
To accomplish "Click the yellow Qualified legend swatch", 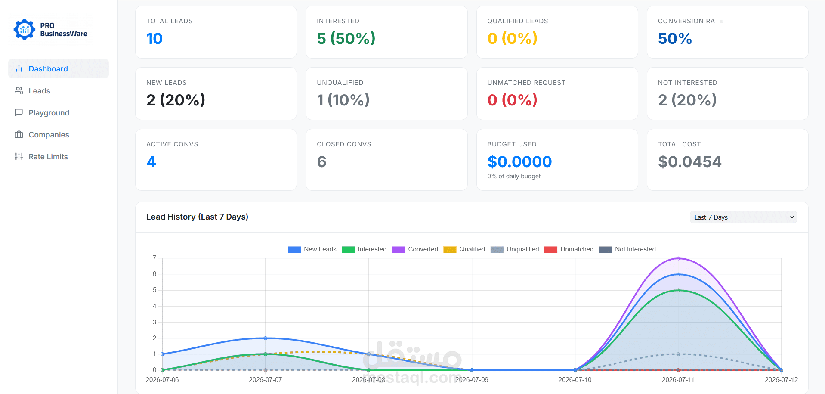I will [450, 250].
